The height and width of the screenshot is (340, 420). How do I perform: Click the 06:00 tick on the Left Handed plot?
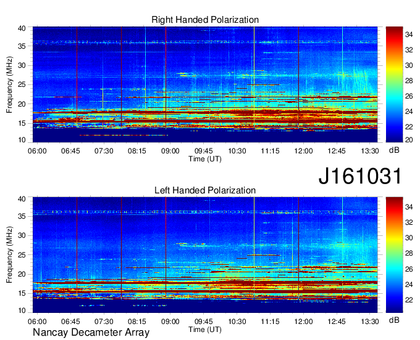click(x=37, y=322)
